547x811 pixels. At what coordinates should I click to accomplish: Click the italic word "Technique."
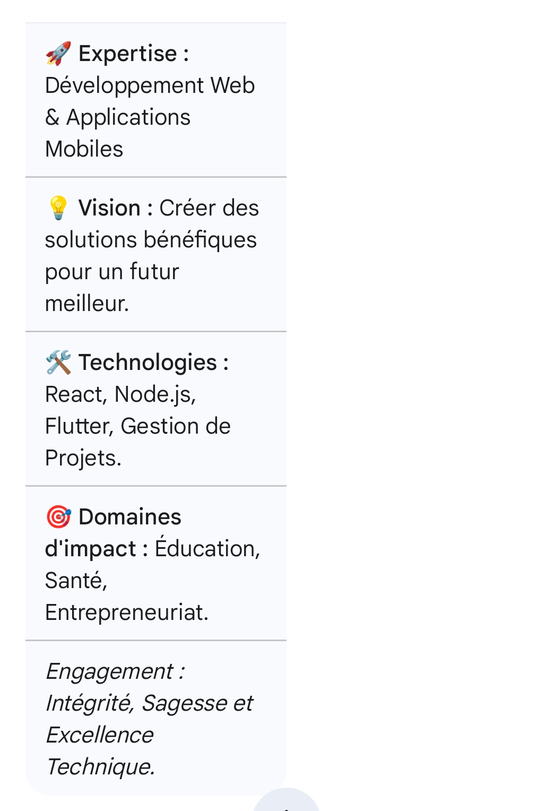tap(100, 767)
